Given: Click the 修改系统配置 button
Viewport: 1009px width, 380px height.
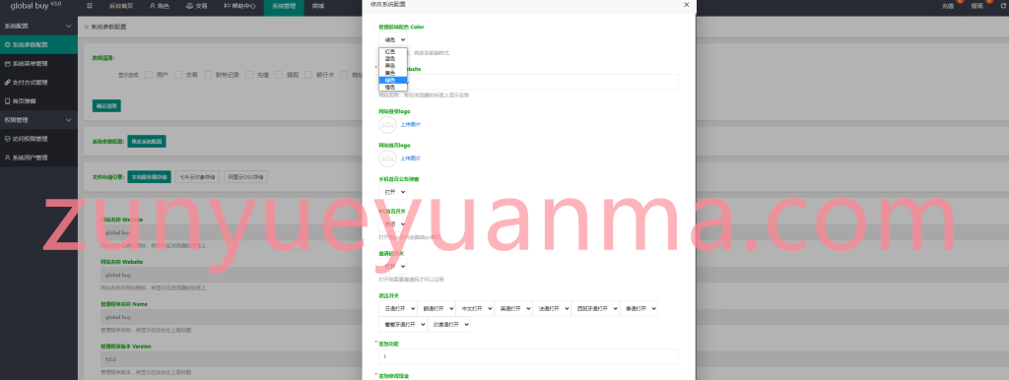Looking at the screenshot, I should (x=147, y=142).
